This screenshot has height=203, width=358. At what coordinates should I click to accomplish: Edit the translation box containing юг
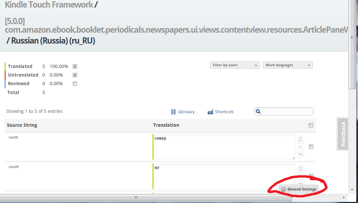pyautogui.click(x=224, y=176)
